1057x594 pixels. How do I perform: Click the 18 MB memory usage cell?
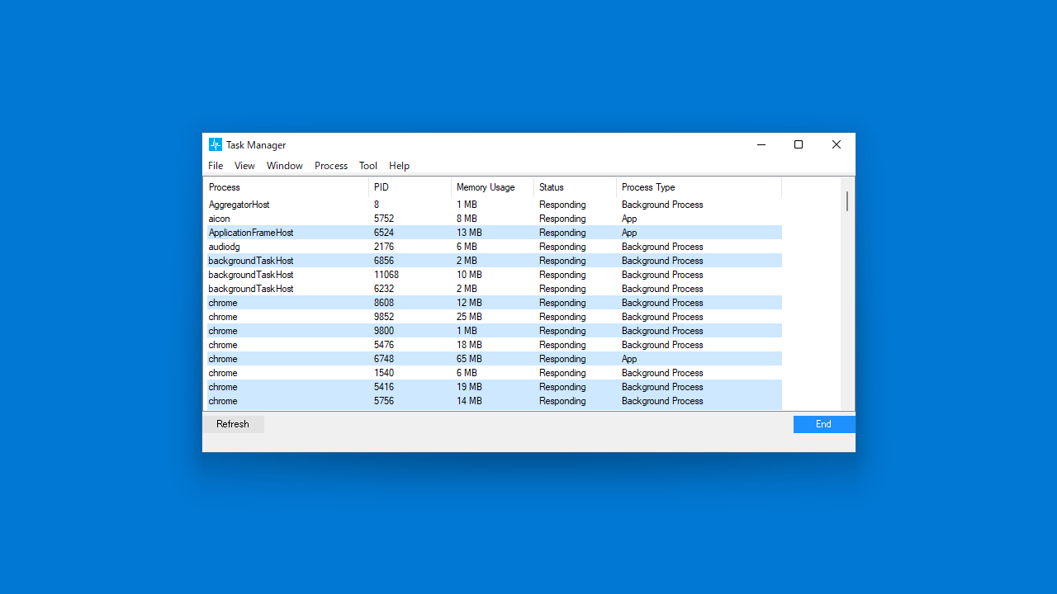coord(469,345)
